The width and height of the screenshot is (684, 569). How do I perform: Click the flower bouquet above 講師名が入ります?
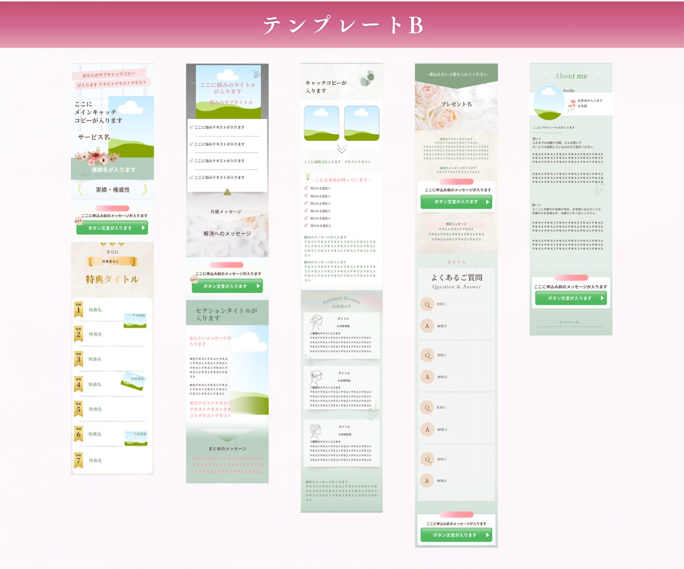[x=98, y=157]
